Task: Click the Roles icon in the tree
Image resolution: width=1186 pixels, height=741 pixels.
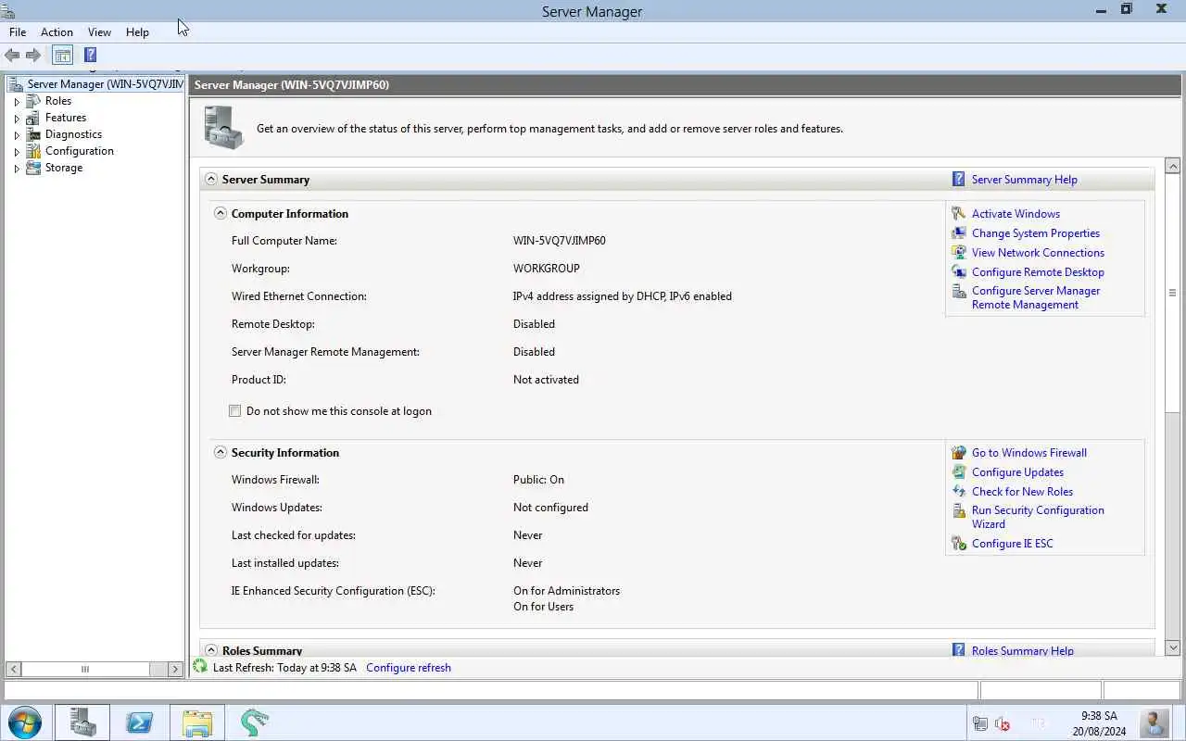Action: (x=33, y=101)
